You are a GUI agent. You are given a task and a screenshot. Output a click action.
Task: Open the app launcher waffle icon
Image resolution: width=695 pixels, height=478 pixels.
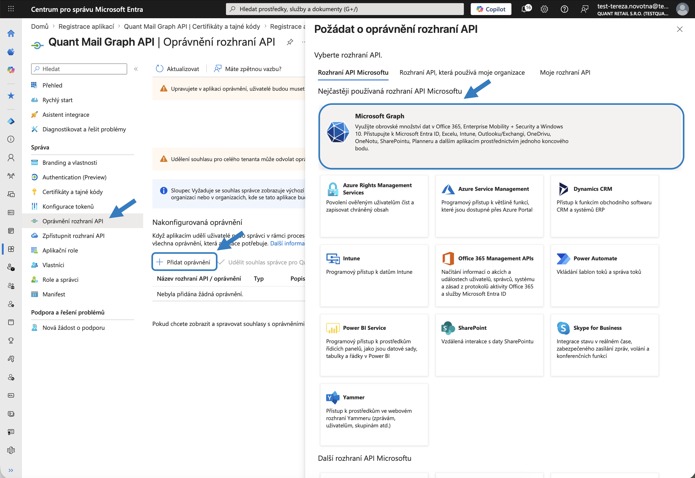pos(11,9)
